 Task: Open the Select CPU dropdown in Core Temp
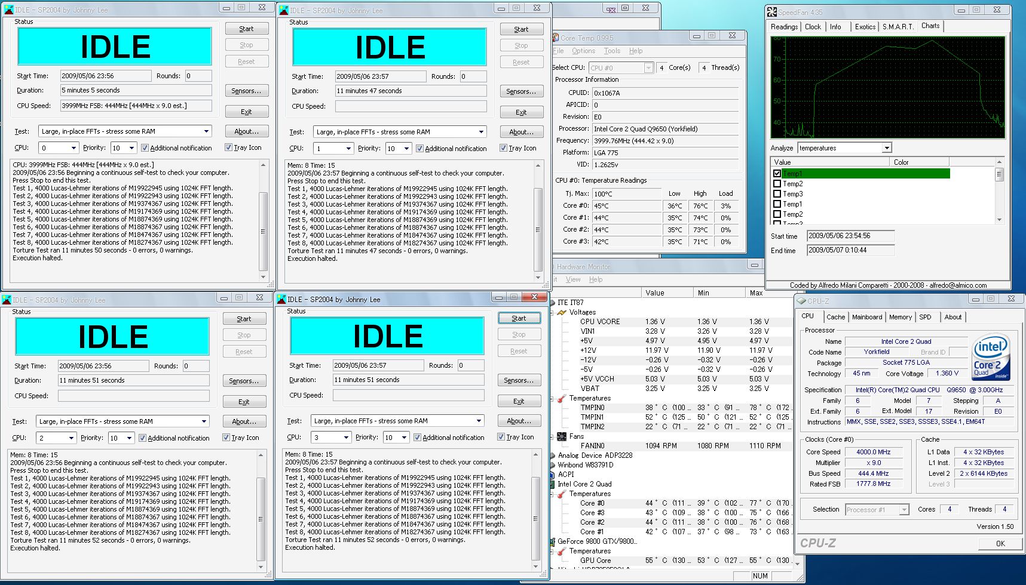click(648, 68)
